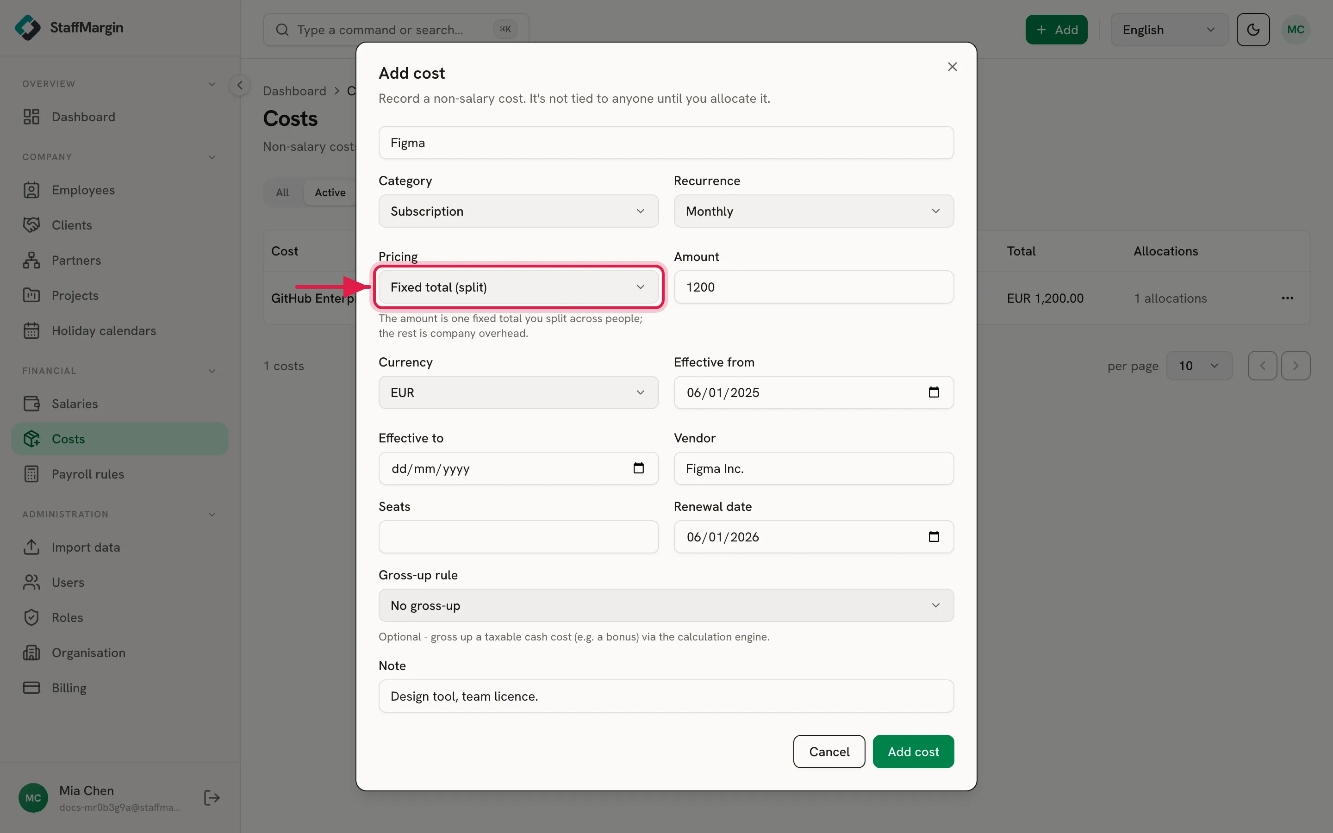Select Costs in the sidebar
Viewport: 1333px width, 833px height.
coord(119,439)
